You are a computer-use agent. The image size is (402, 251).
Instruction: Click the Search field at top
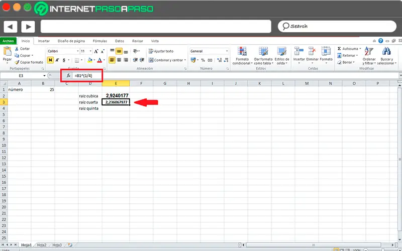point(337,26)
